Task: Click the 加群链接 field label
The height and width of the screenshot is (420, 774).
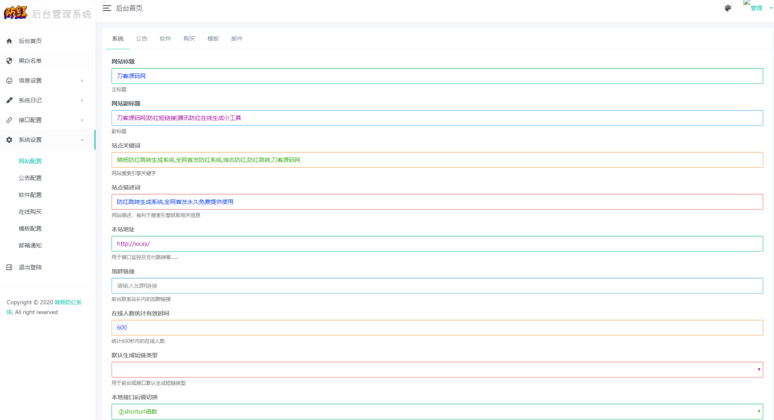Action: point(123,271)
